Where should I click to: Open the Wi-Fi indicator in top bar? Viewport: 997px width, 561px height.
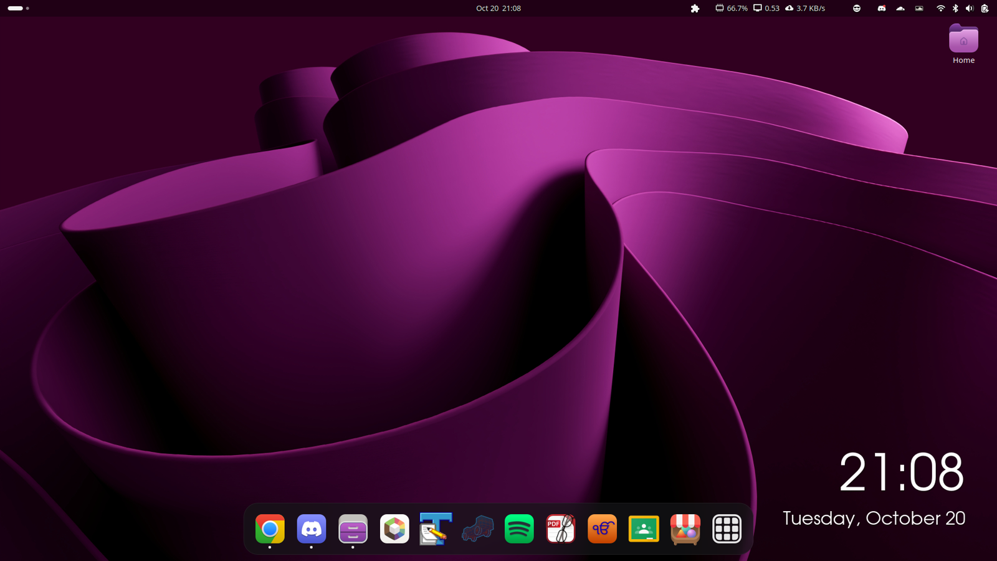coord(940,8)
